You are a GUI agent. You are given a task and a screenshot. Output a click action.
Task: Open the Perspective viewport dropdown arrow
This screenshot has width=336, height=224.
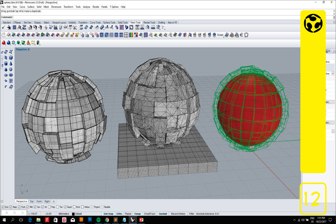(x=29, y=49)
